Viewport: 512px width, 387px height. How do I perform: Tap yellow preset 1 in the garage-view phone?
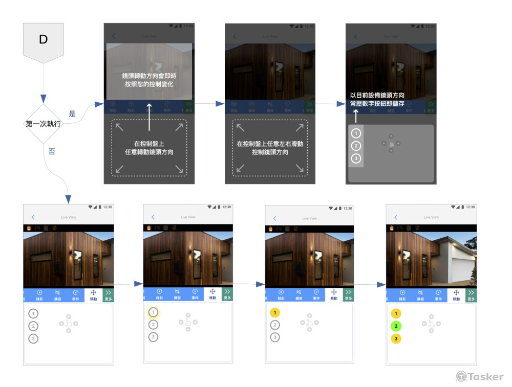tap(396, 314)
